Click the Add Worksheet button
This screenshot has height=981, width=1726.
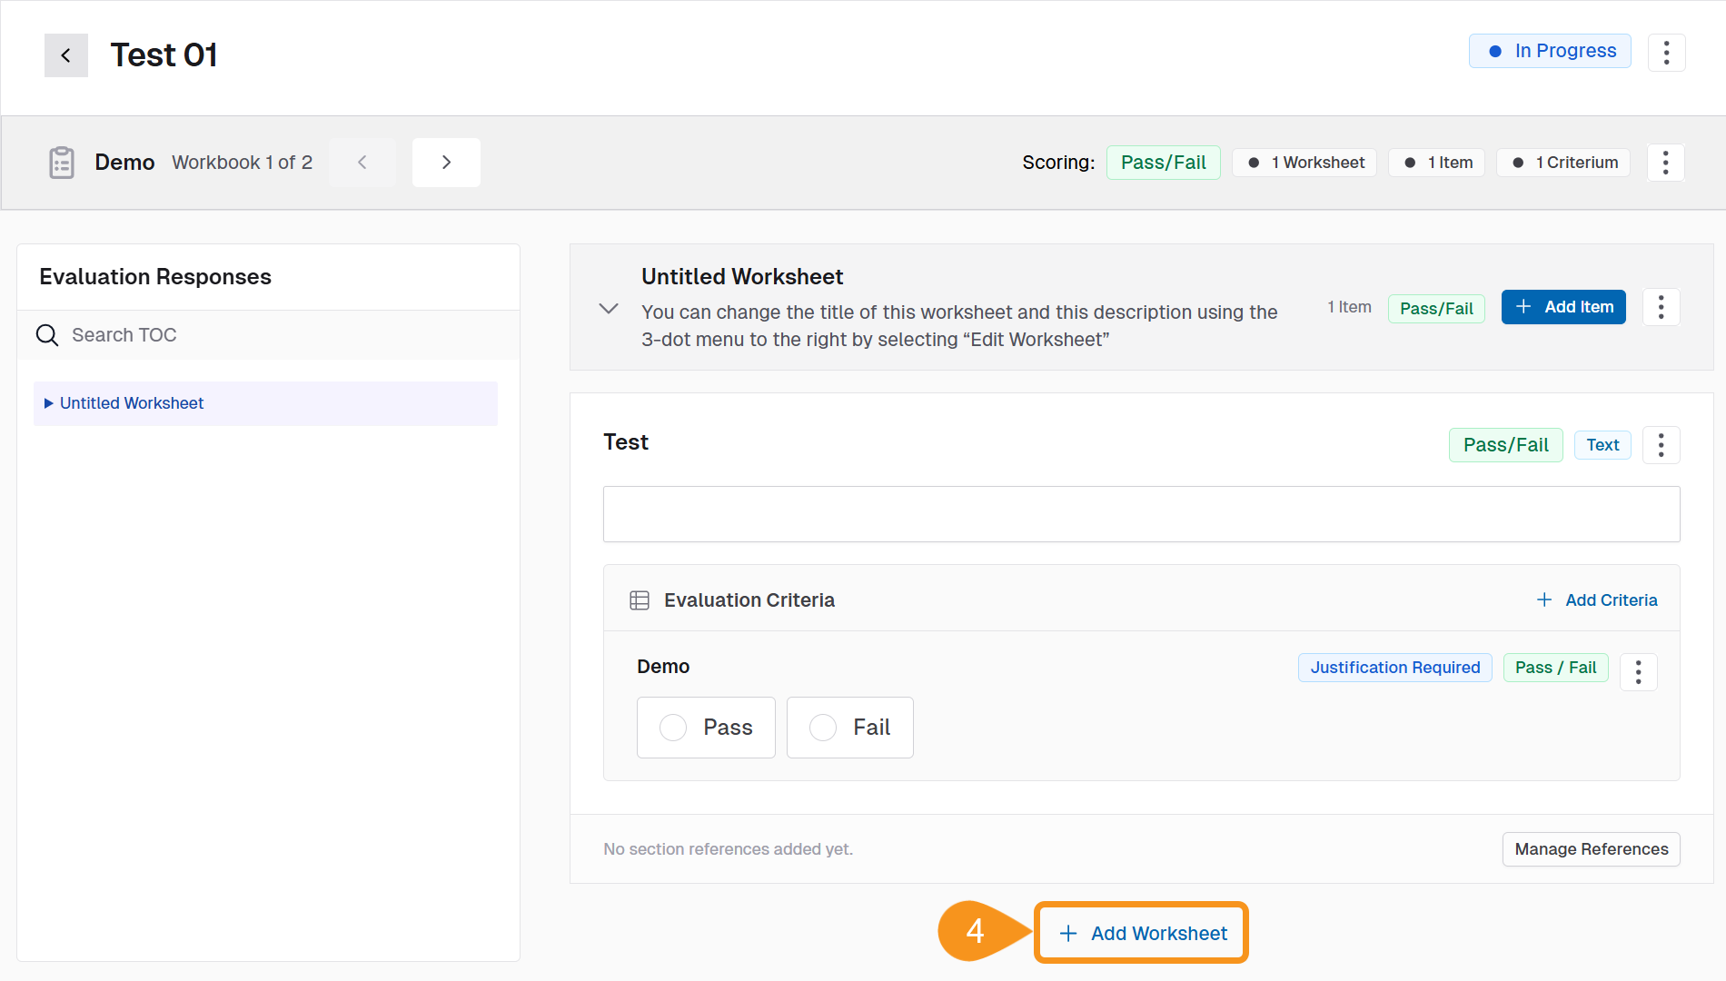click(1140, 933)
